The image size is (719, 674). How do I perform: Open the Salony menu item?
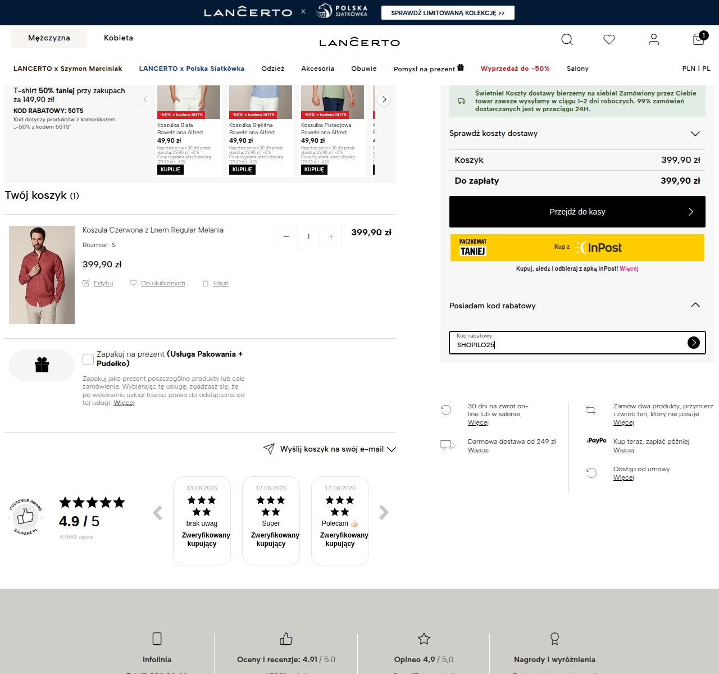click(x=577, y=69)
